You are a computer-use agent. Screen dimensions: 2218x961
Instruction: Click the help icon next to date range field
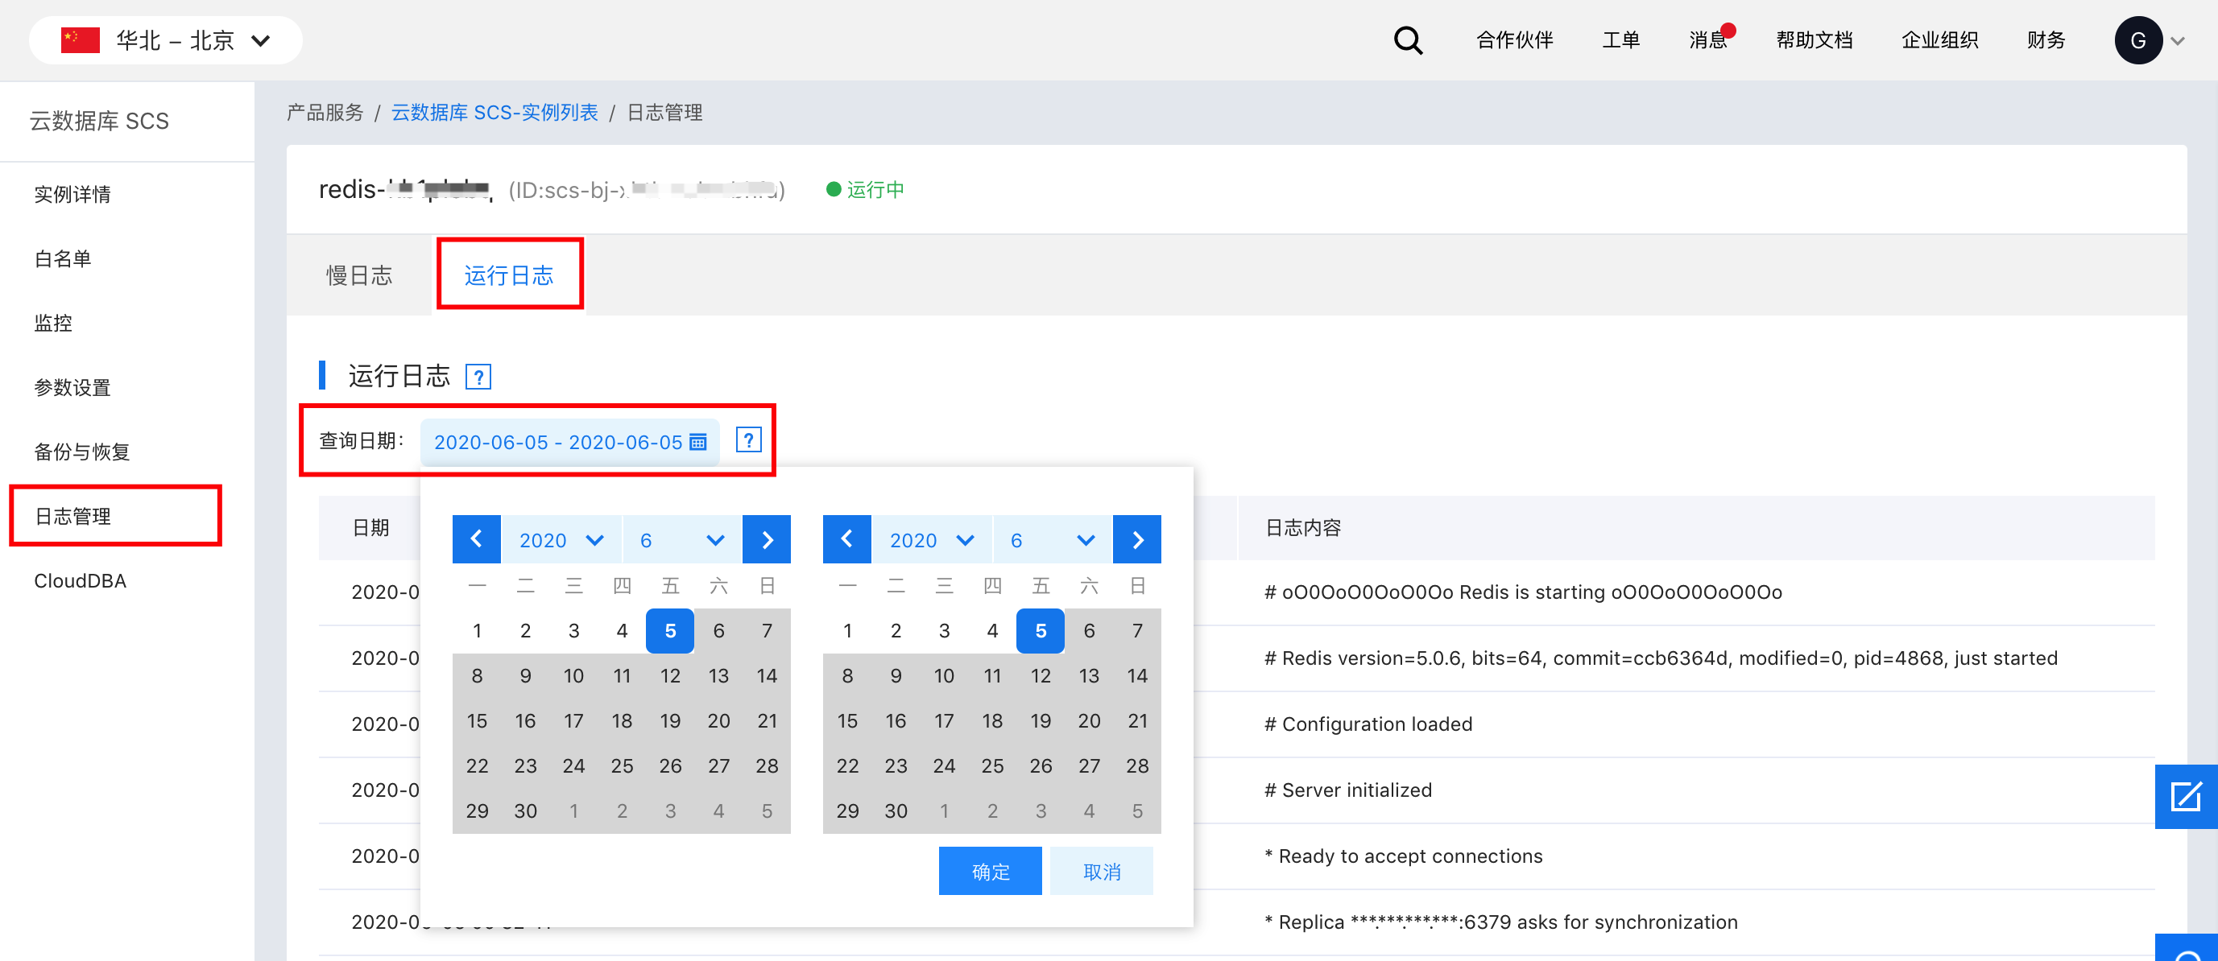tap(748, 440)
